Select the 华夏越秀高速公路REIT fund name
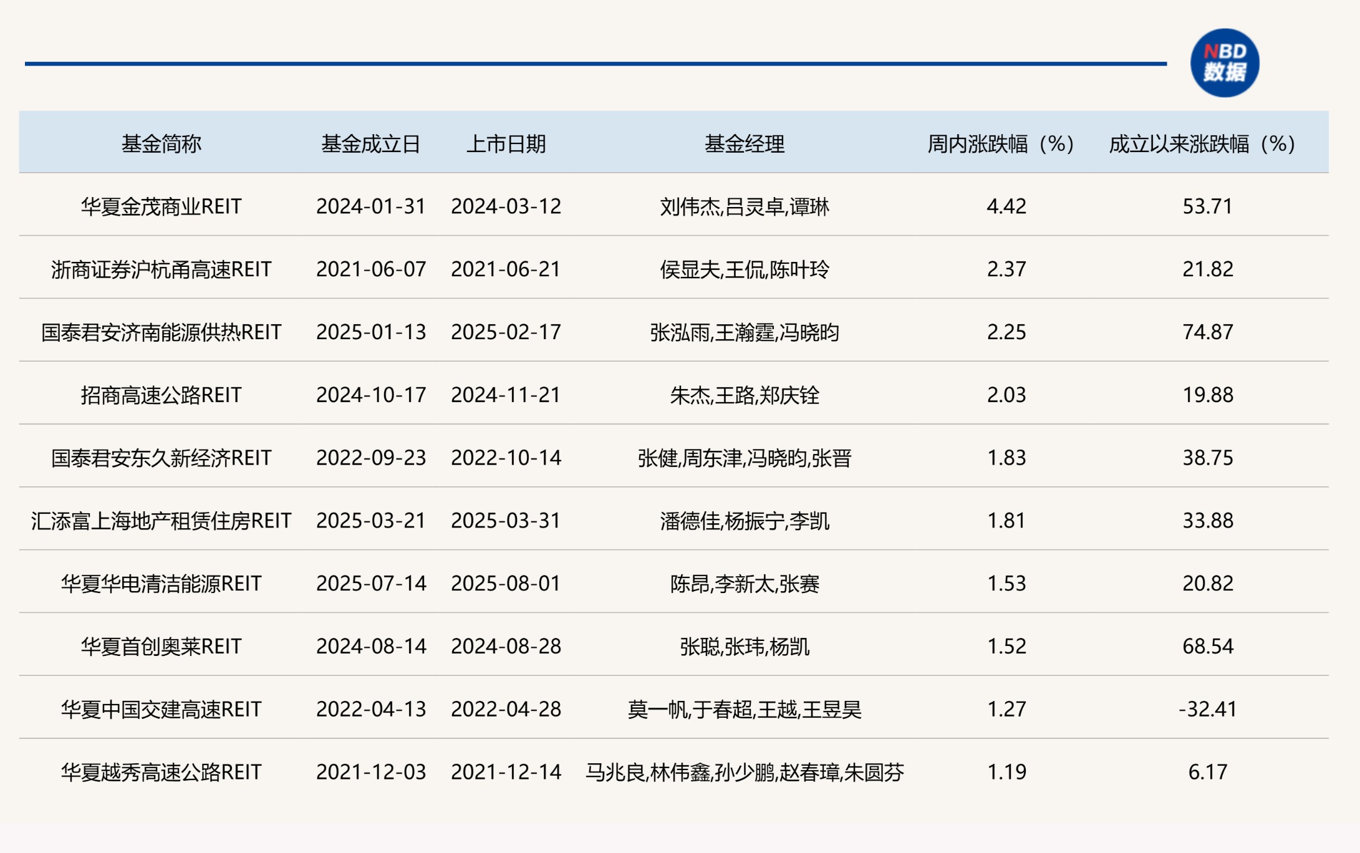 [x=161, y=773]
